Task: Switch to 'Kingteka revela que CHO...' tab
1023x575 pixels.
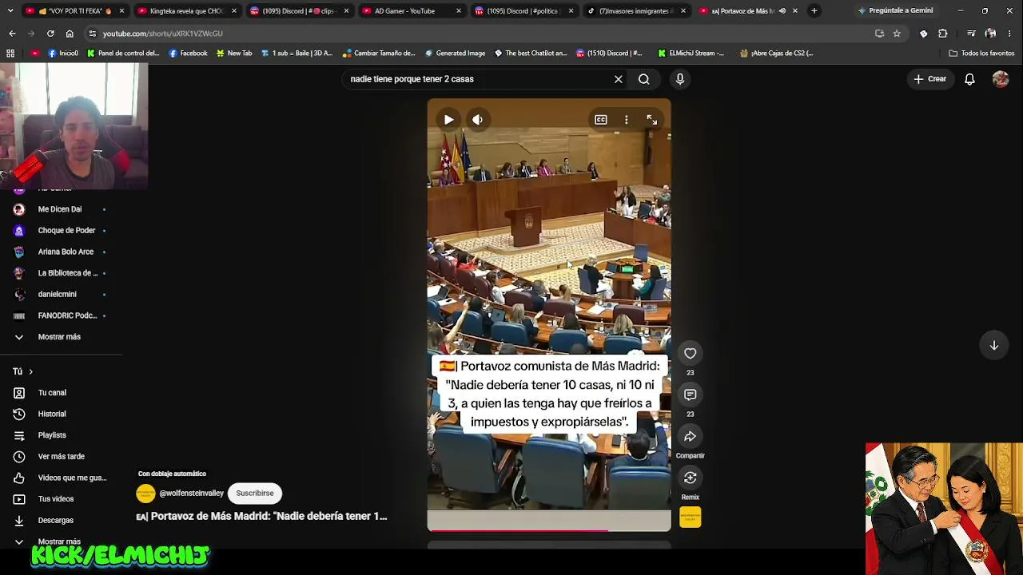Action: pyautogui.click(x=187, y=11)
